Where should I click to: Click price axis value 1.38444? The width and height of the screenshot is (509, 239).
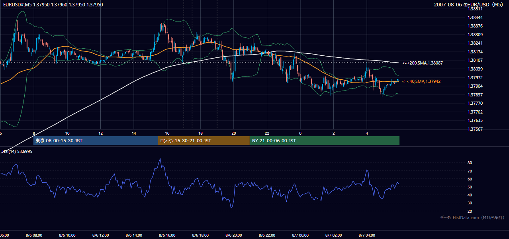point(475,18)
